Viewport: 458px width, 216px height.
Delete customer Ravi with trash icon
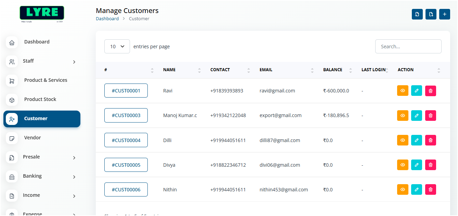[x=430, y=91]
